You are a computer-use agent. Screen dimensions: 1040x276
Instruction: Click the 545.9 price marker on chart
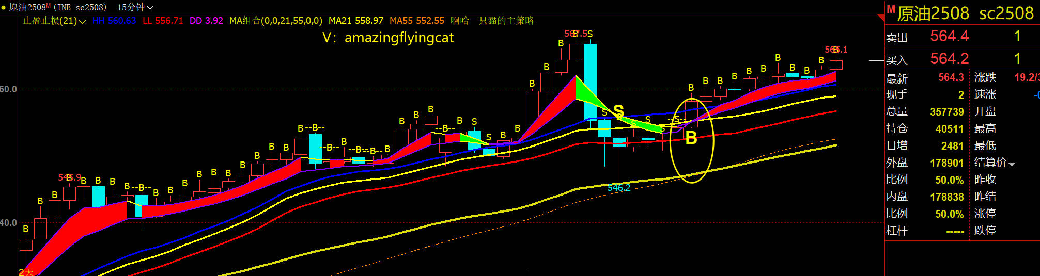click(70, 177)
